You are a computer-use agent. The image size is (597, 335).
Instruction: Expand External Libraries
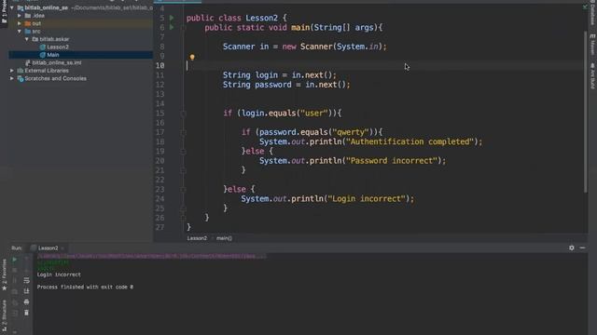(x=12, y=71)
